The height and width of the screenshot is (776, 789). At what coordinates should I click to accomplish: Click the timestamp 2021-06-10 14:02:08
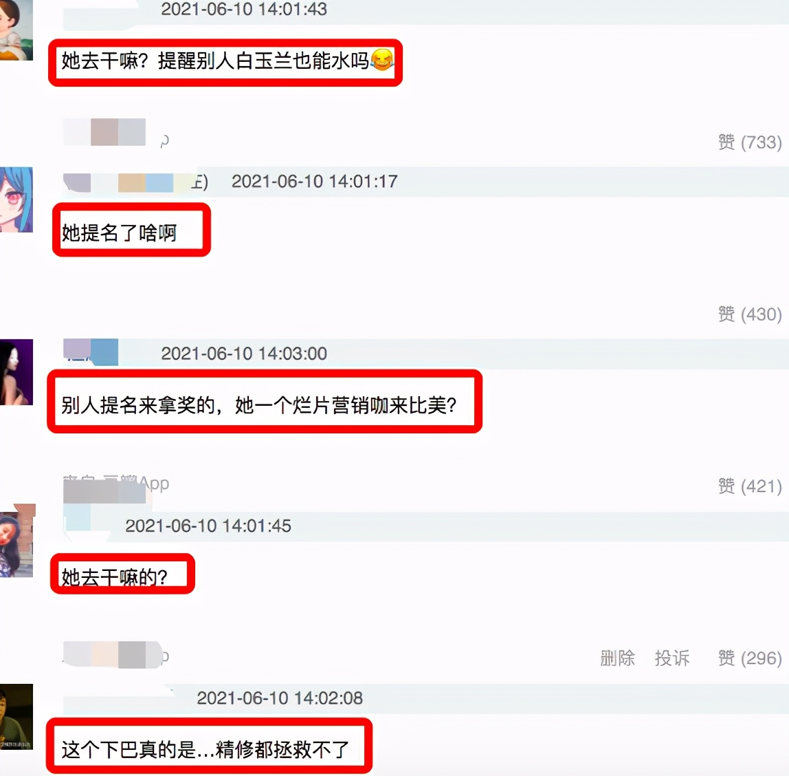pos(280,698)
